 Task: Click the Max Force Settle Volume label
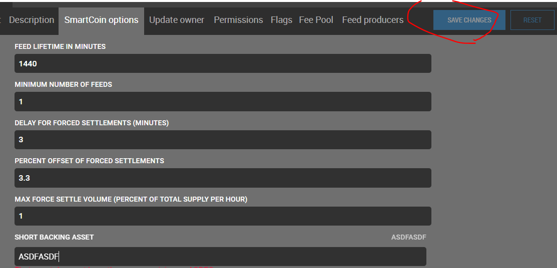click(131, 199)
